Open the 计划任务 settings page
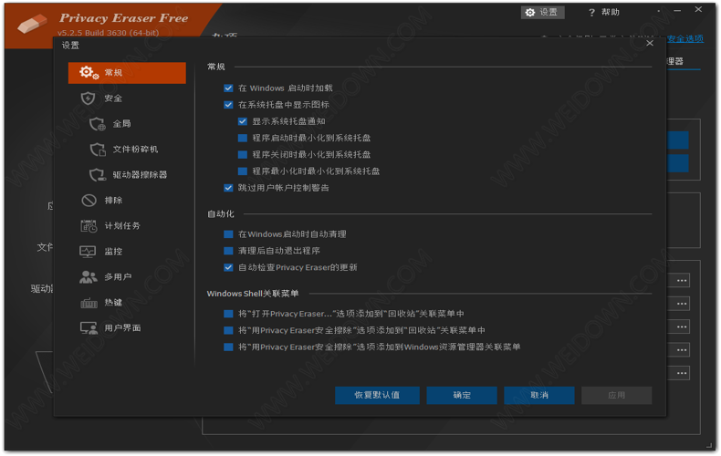The width and height of the screenshot is (721, 456). point(127,225)
